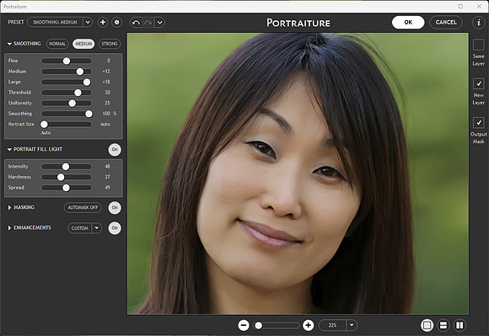Image resolution: width=489 pixels, height=336 pixels.
Task: Switch to horizontal split preview
Action: (443, 325)
